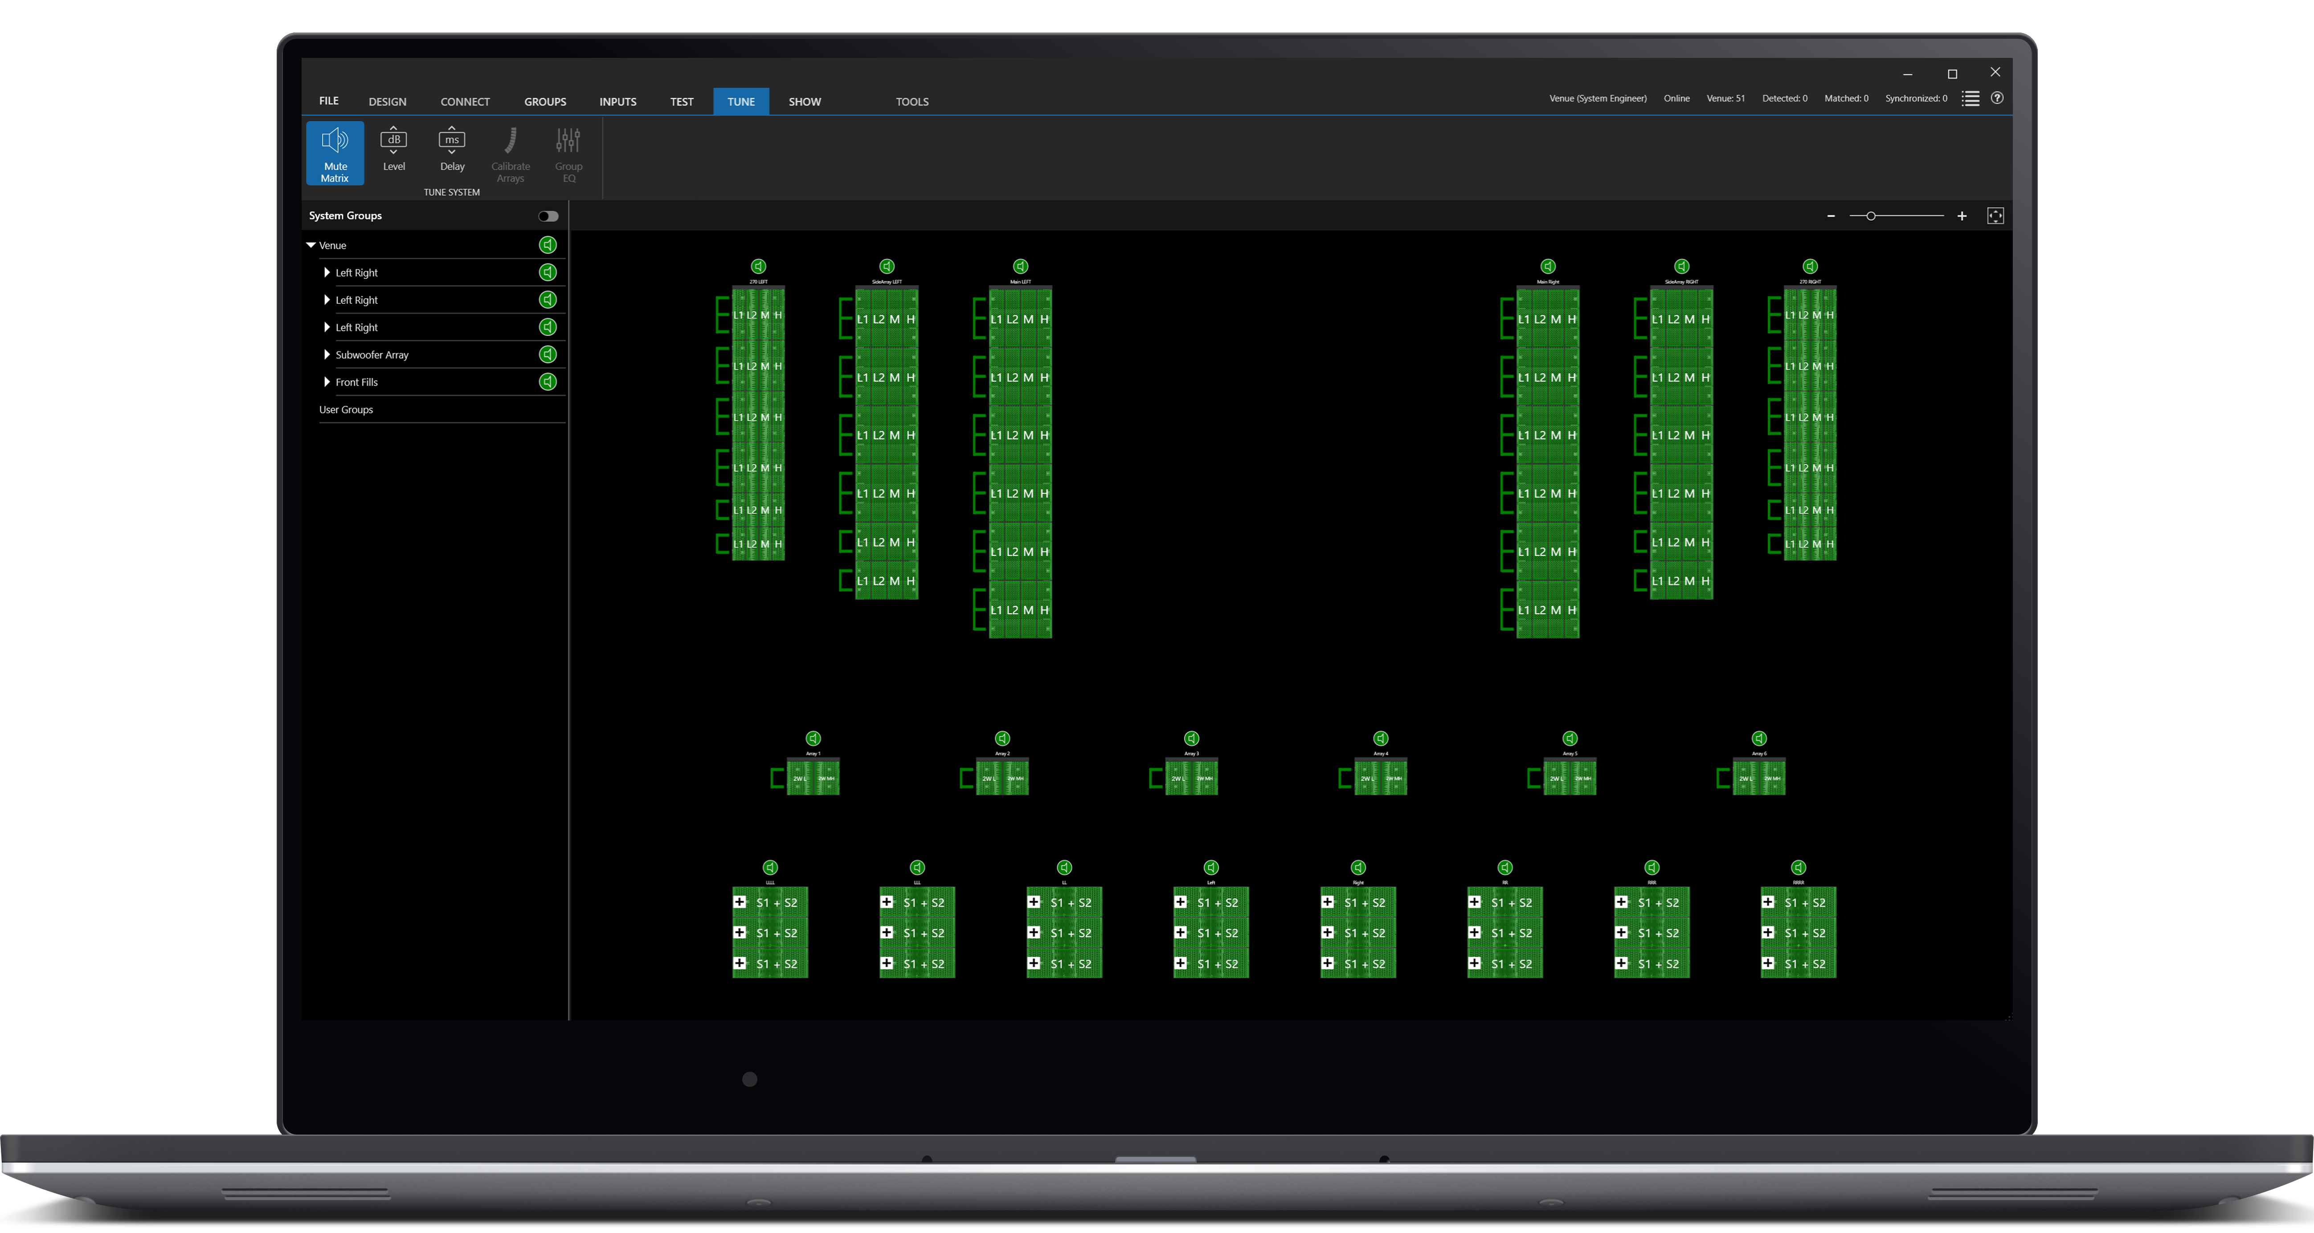
Task: Mute front fill Array 2
Action: coord(1002,738)
